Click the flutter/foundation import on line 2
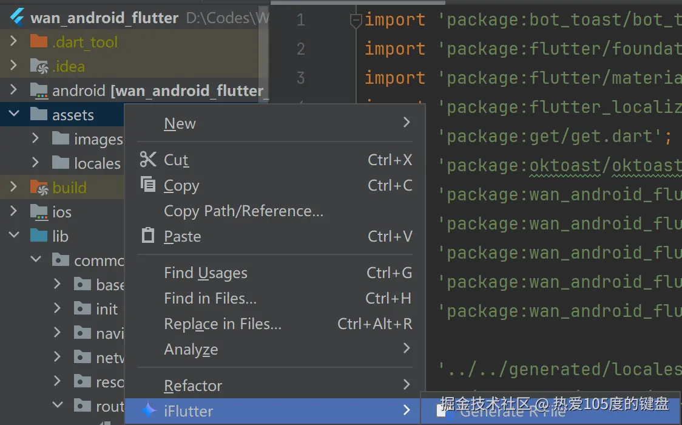 560,49
